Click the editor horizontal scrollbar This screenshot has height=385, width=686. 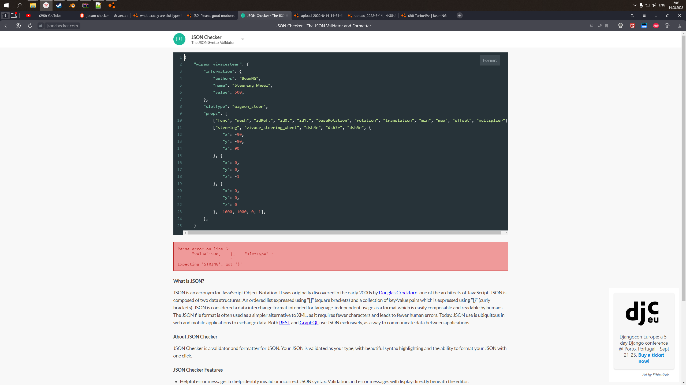[344, 233]
